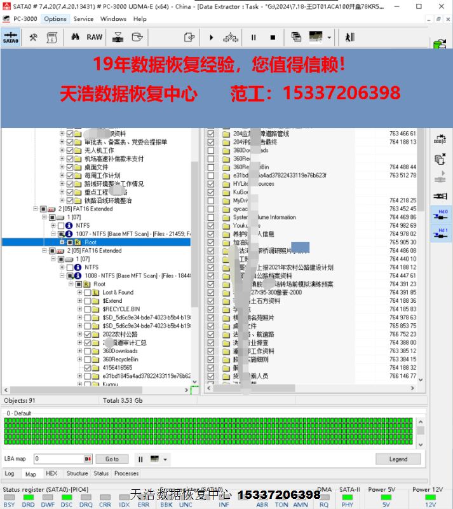Expand the $RECYCLE.BIN tree node

(x=79, y=309)
